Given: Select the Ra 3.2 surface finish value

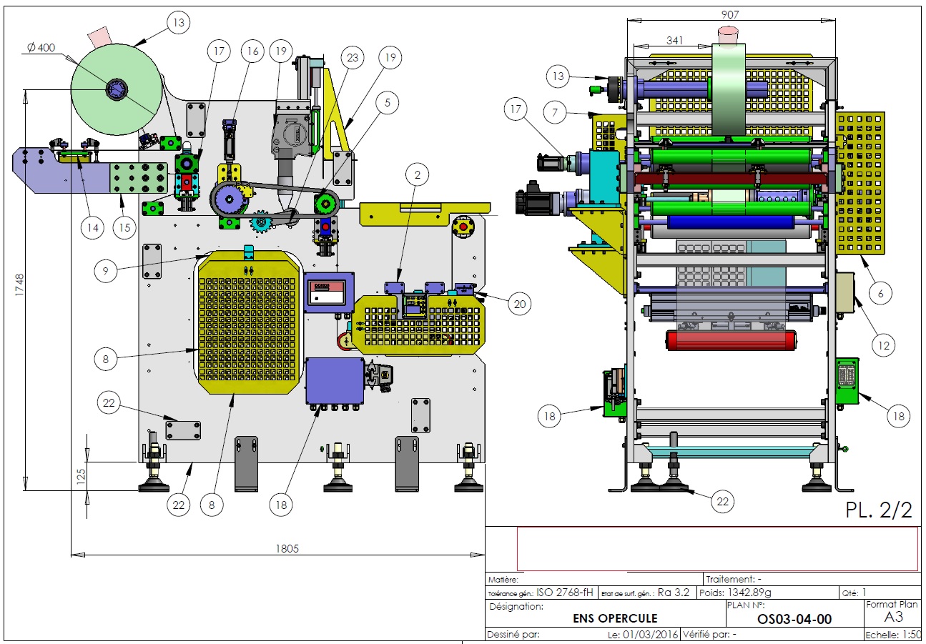Looking at the screenshot, I should 674,593.
